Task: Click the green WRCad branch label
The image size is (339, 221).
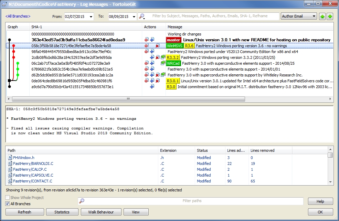Action: click(x=173, y=63)
